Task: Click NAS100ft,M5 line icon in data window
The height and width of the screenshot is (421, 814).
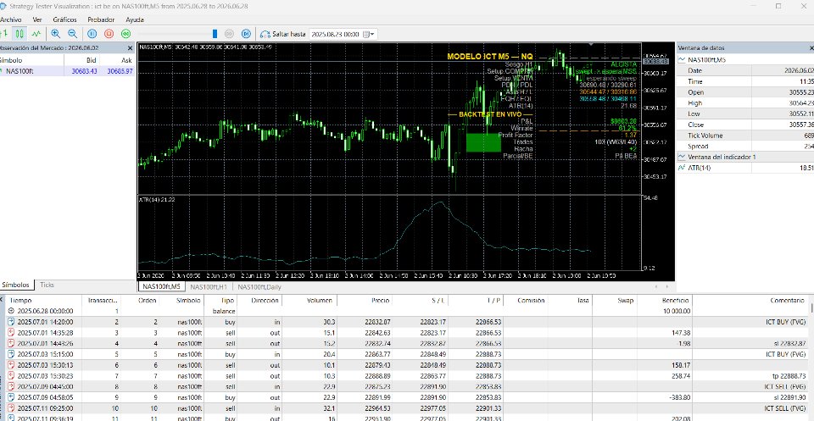Action: [x=682, y=59]
